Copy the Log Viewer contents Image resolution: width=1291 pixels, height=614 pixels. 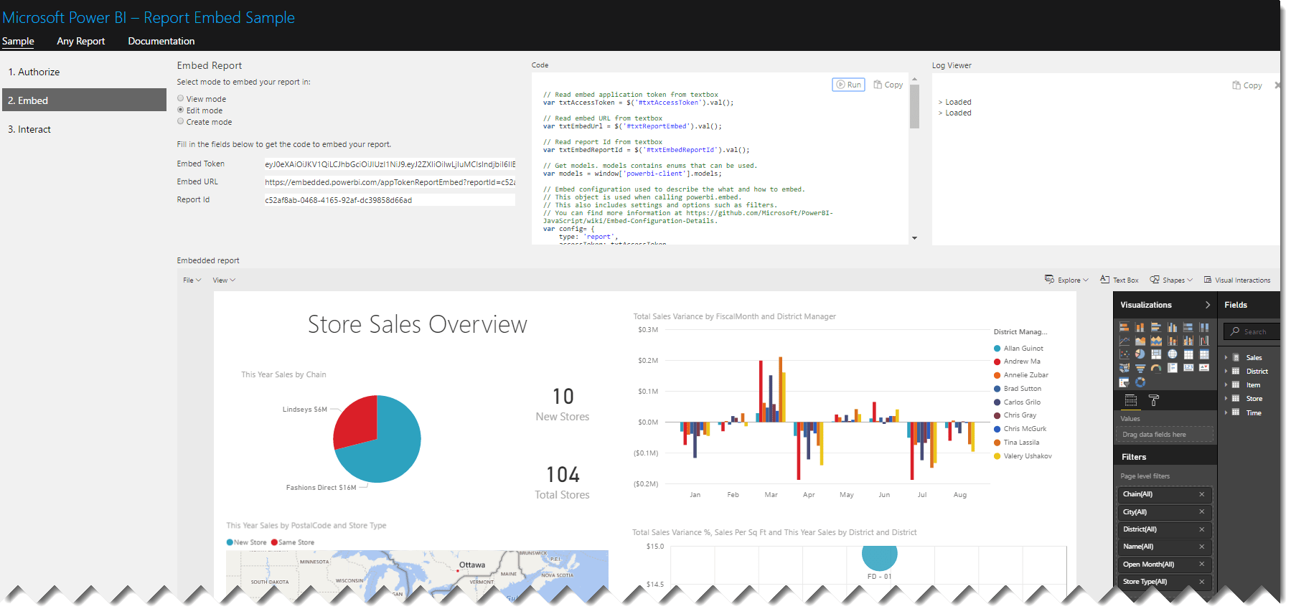coord(1247,85)
